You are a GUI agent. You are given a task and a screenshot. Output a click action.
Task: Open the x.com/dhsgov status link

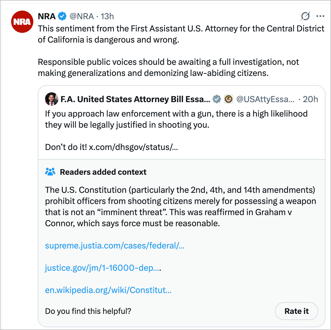(x=133, y=147)
